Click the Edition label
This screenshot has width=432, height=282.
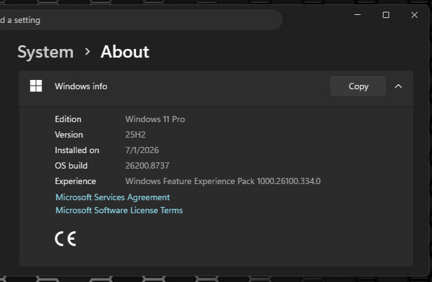coord(68,119)
